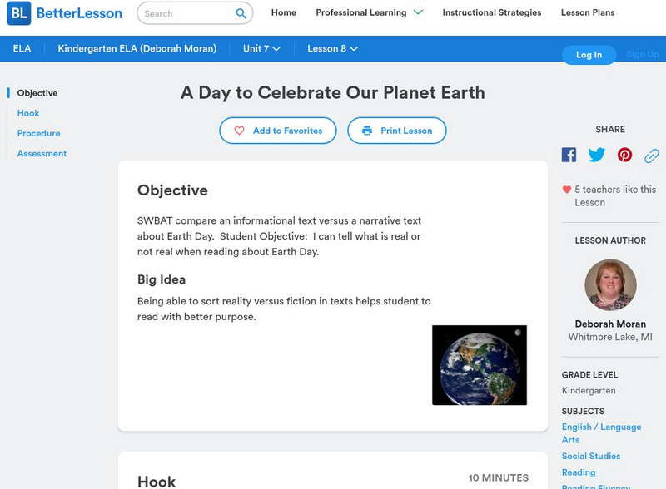This screenshot has width=666, height=489.
Task: Click the '5 teachers like this Lesson' text
Action: 615,196
